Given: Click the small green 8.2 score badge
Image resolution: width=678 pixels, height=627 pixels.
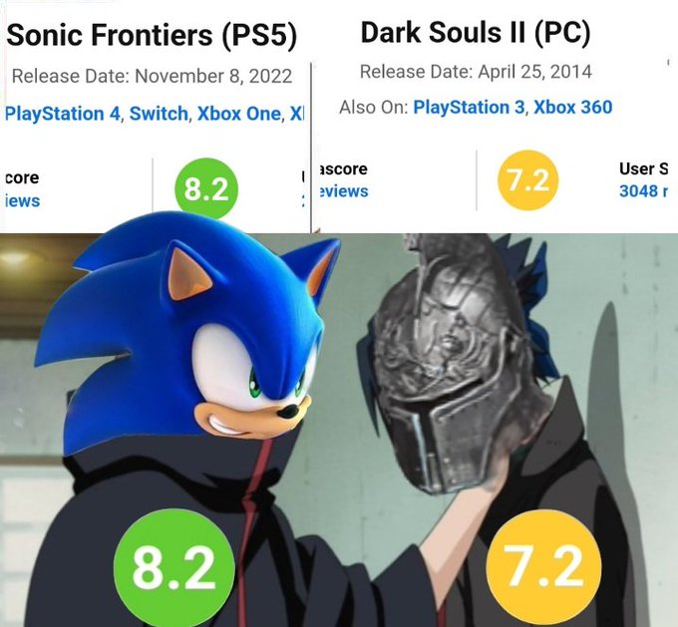Looking at the screenshot, I should [x=206, y=188].
